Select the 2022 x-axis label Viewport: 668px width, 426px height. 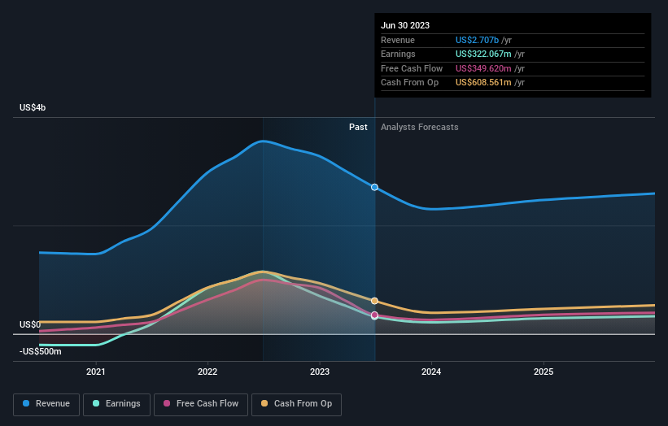pos(207,372)
